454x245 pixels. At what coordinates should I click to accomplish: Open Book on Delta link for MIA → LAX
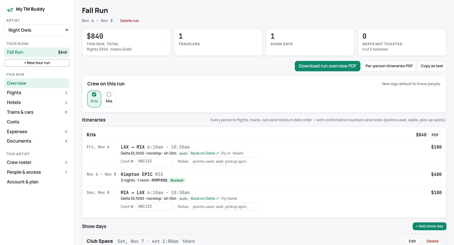pyautogui.click(x=205, y=199)
